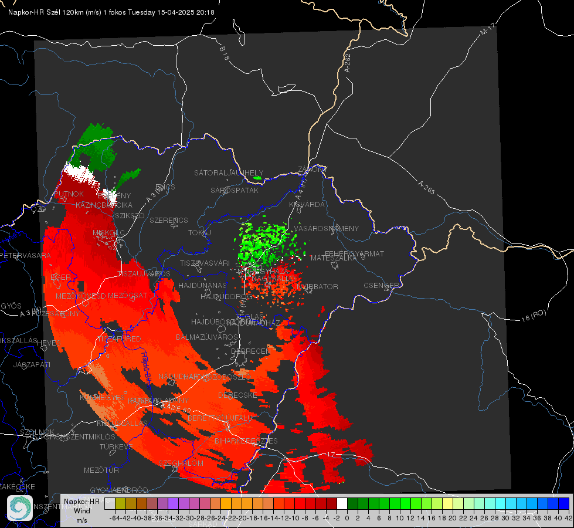Click the SÁTORALJAÚJHELY label
This screenshot has height=528, width=574.
coord(229,172)
